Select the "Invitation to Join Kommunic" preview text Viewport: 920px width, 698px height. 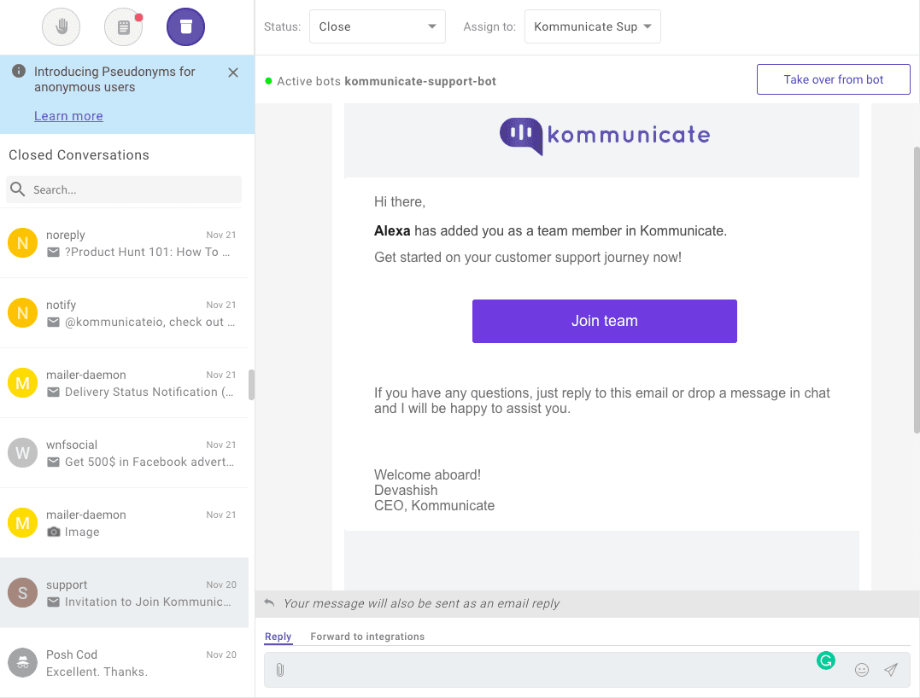[148, 602]
